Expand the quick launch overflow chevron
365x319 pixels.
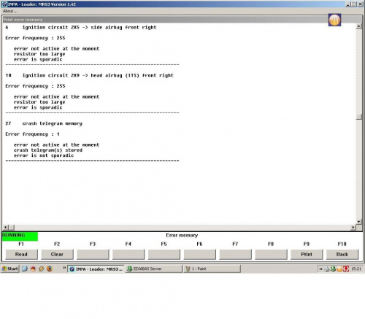coord(64,268)
